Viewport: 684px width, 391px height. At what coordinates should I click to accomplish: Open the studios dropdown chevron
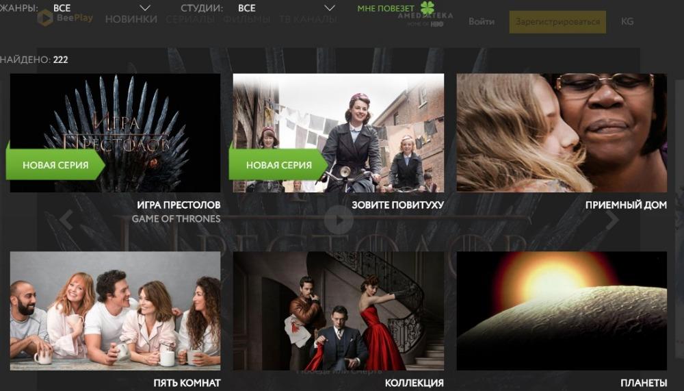330,8
